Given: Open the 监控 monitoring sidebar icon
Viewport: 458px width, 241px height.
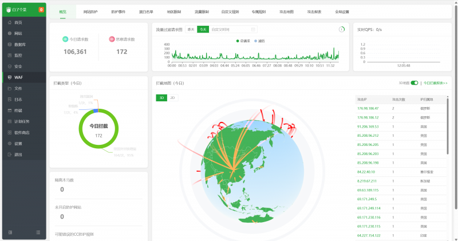Looking at the screenshot, I should (x=10, y=55).
